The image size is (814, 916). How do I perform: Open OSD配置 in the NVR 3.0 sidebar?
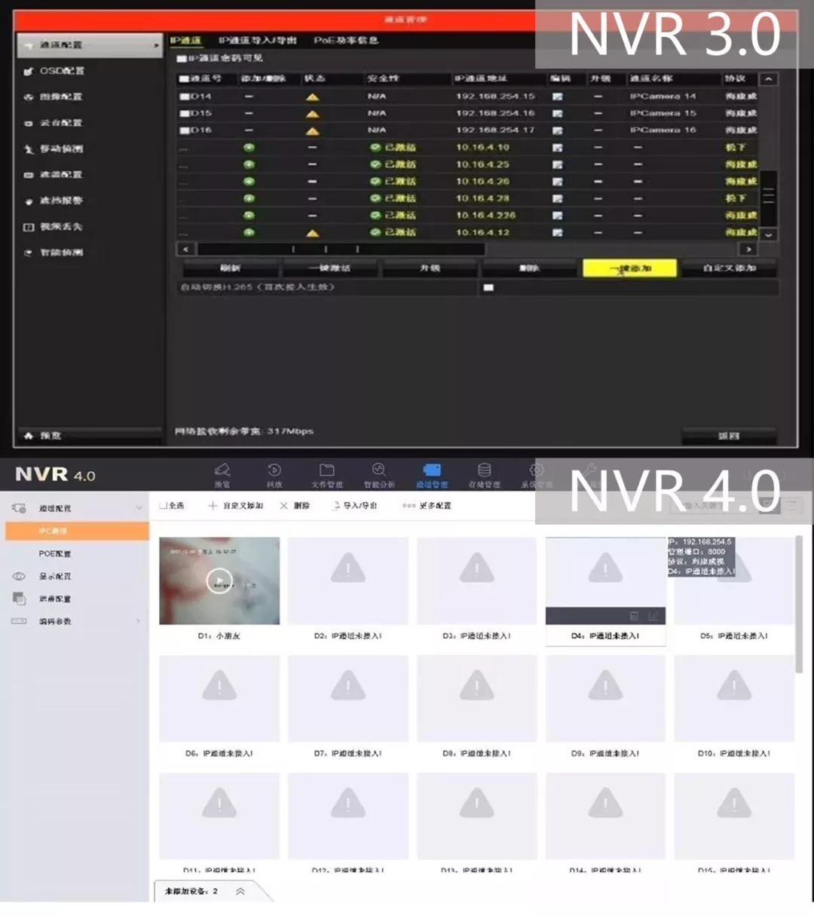[x=62, y=71]
